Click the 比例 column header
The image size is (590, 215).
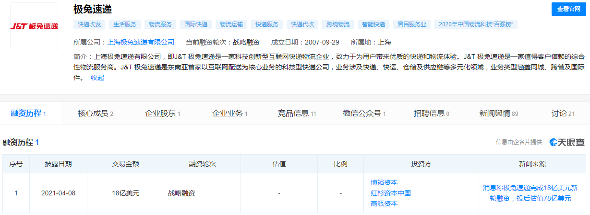pos(341,164)
